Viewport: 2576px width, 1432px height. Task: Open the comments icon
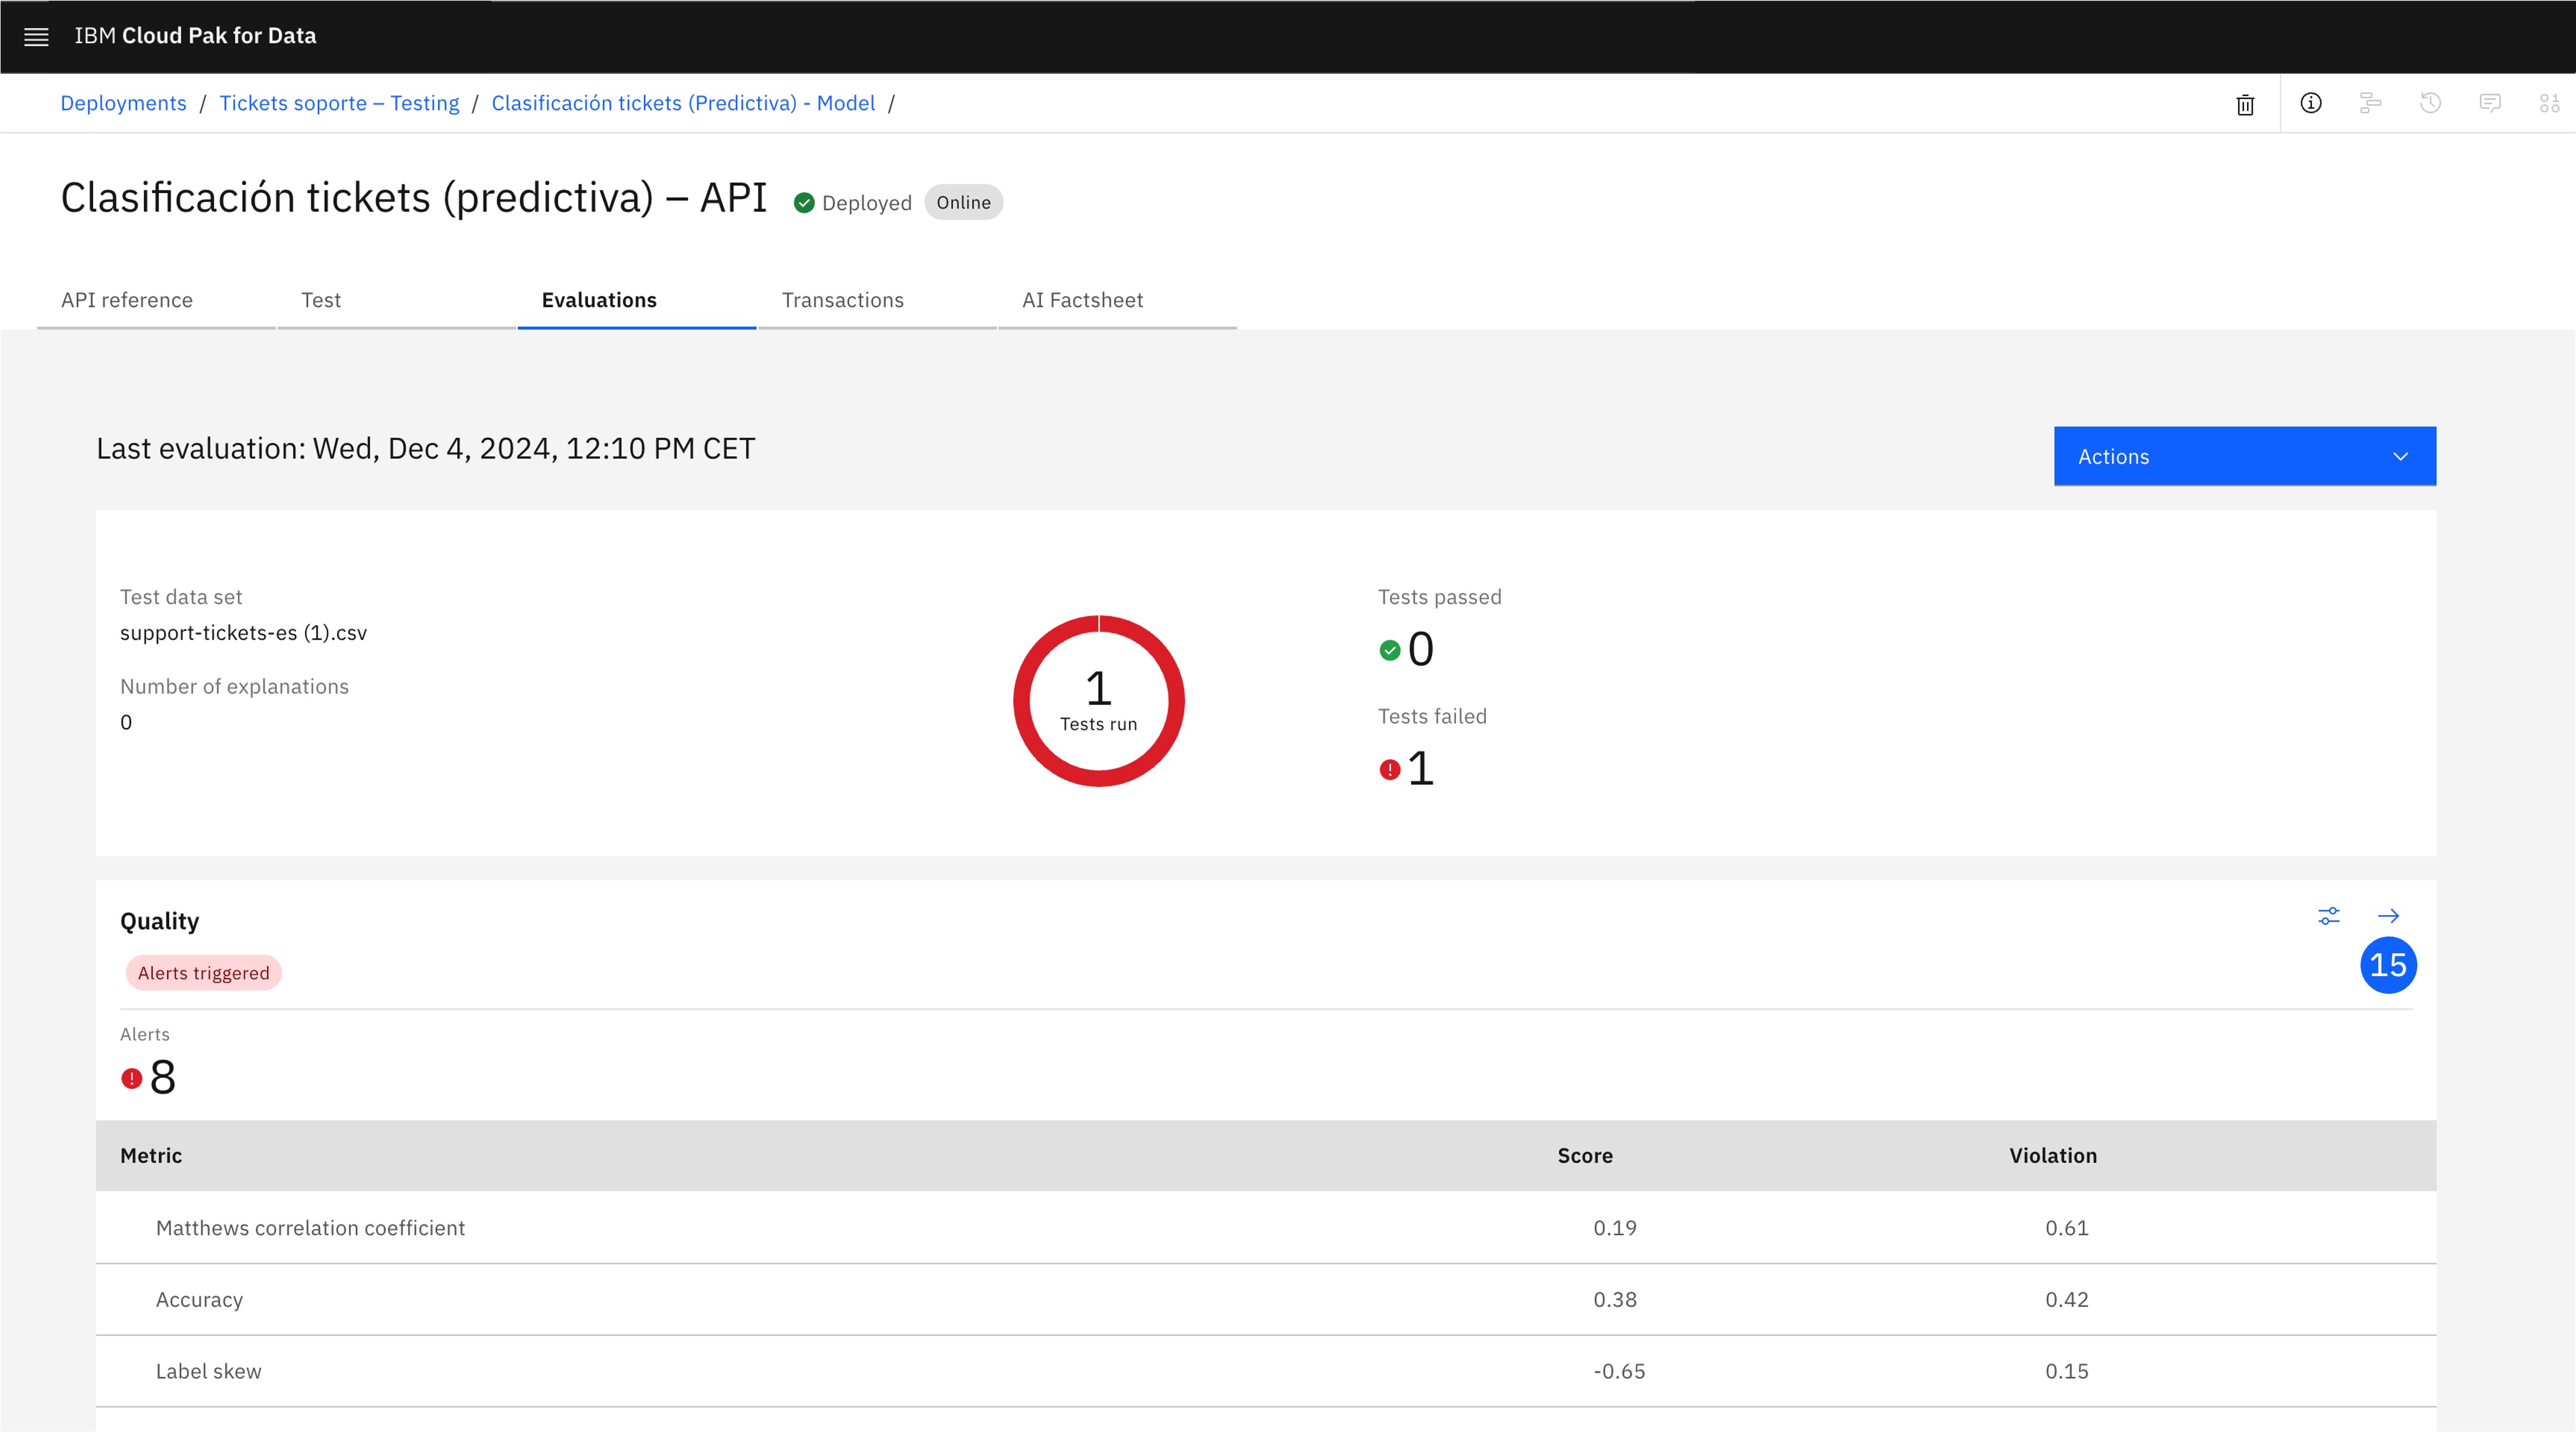coord(2490,103)
